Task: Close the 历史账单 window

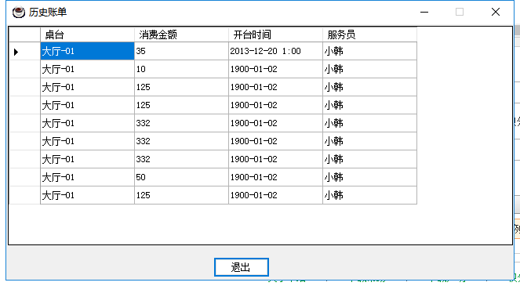Action: tap(496, 13)
